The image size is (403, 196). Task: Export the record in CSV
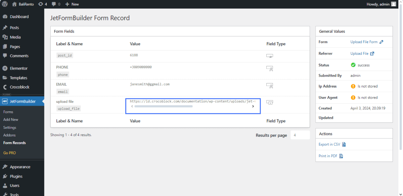tap(332, 144)
